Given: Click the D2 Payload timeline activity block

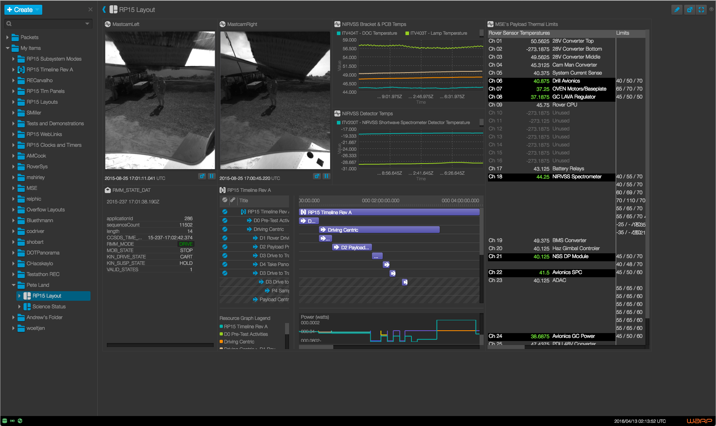Looking at the screenshot, I should tap(352, 247).
